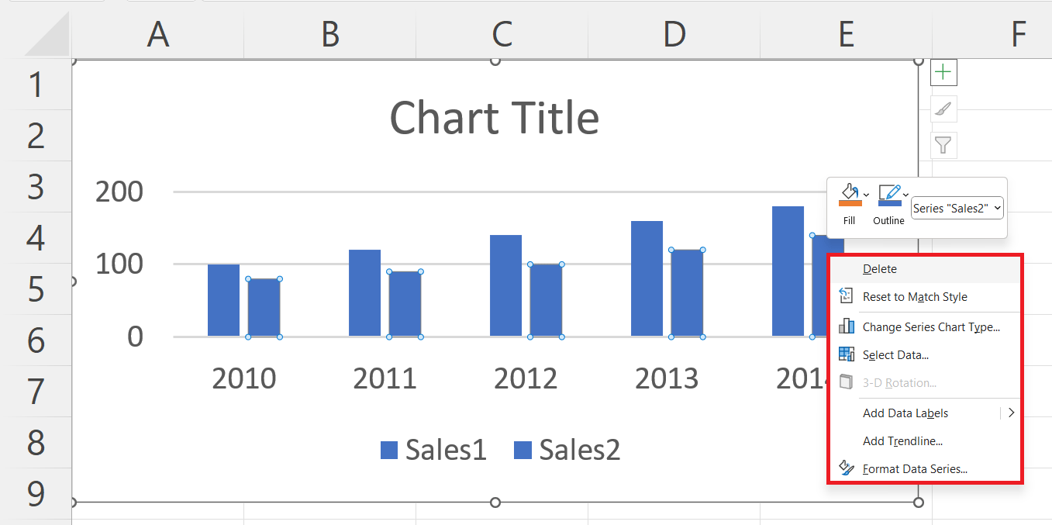Expand the Add Data Labels submenu arrow
The height and width of the screenshot is (525, 1052).
point(1011,413)
